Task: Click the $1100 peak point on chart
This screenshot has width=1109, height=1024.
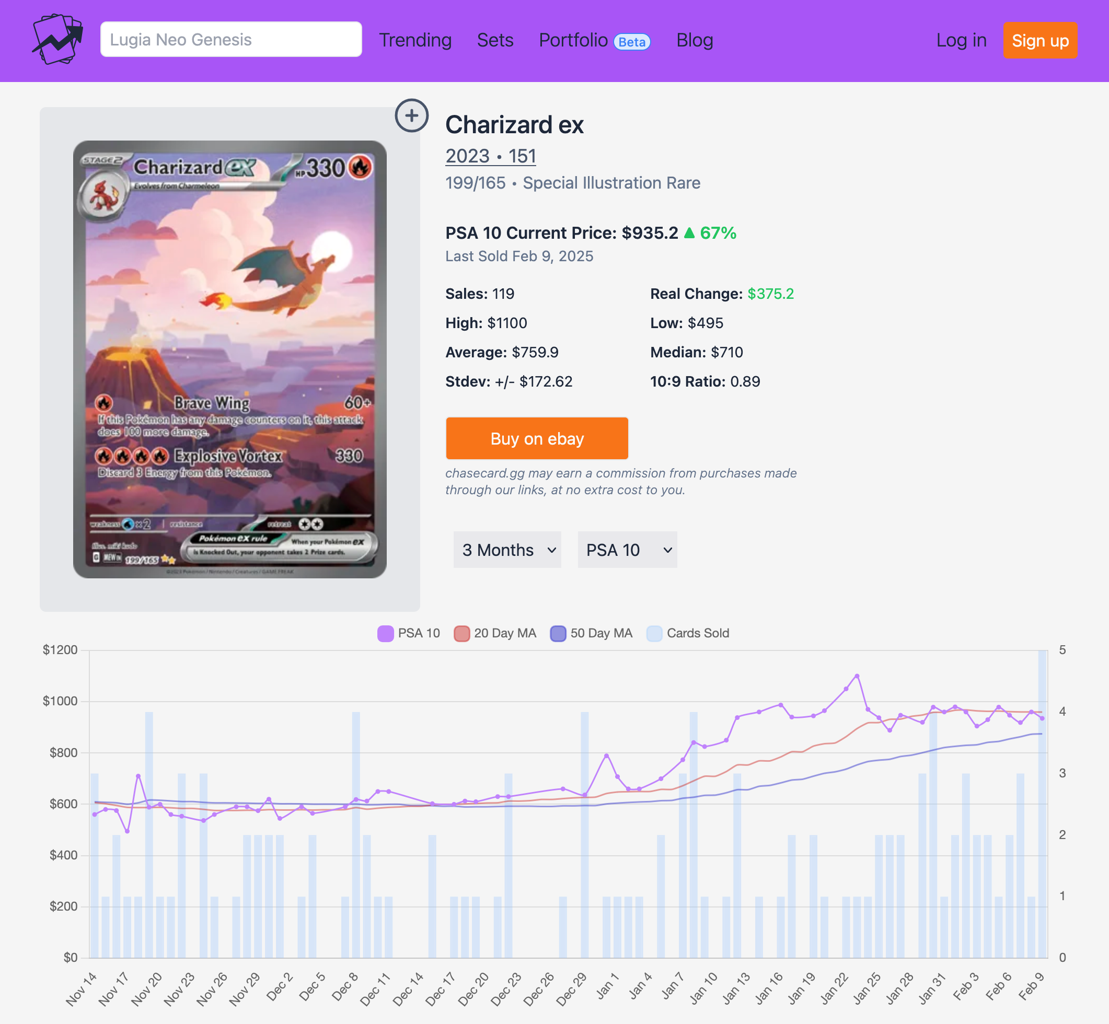Action: pos(857,676)
